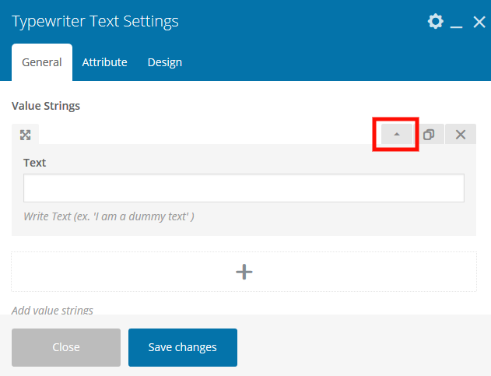Image resolution: width=491 pixels, height=376 pixels.
Task: Collapse the value string item using the arrow
Action: pyautogui.click(x=397, y=135)
